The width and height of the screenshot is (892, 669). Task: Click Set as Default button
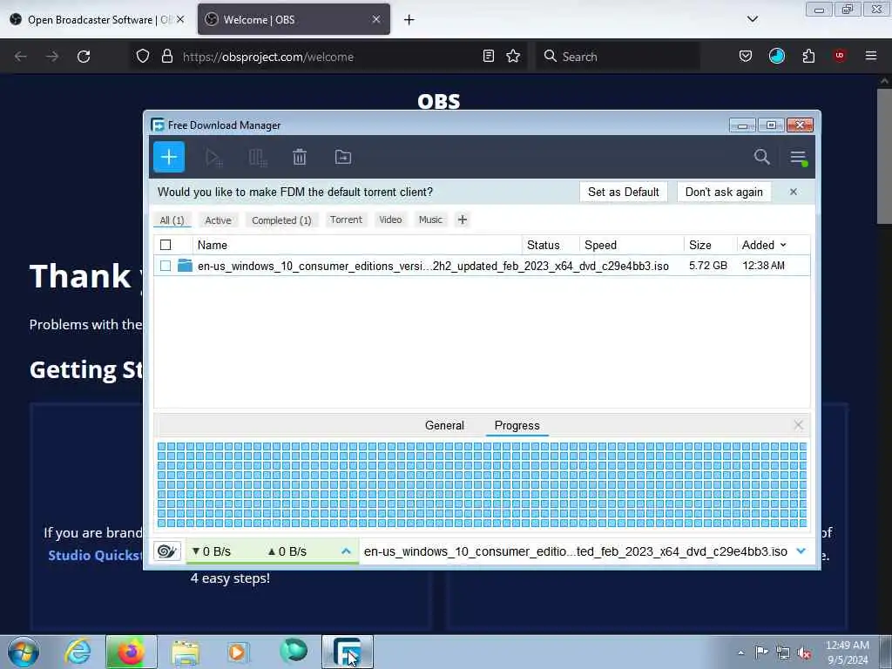point(624,193)
